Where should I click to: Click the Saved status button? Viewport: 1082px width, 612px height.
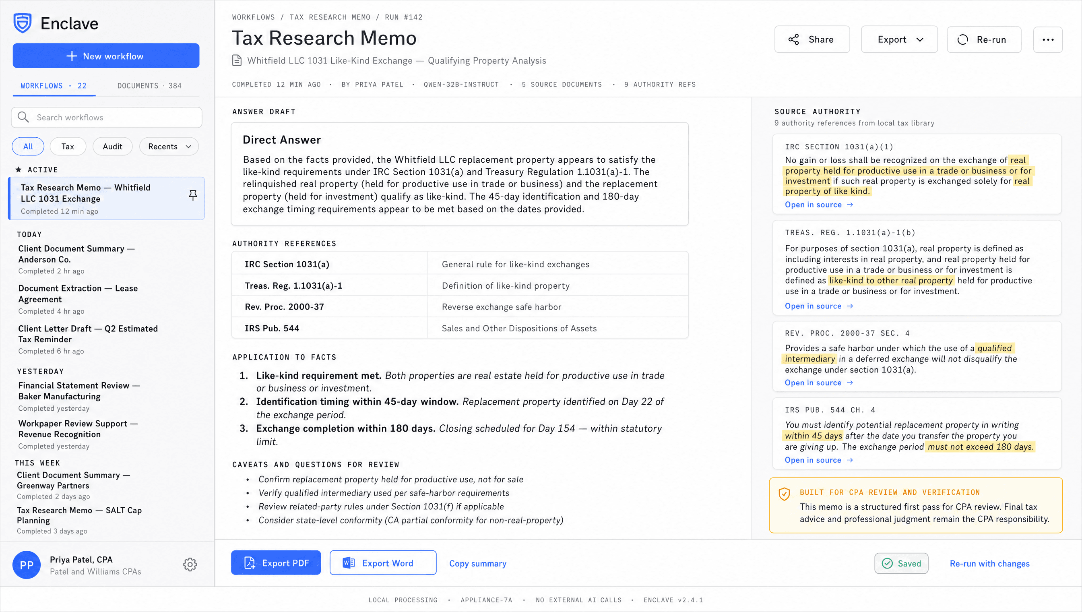coord(901,563)
